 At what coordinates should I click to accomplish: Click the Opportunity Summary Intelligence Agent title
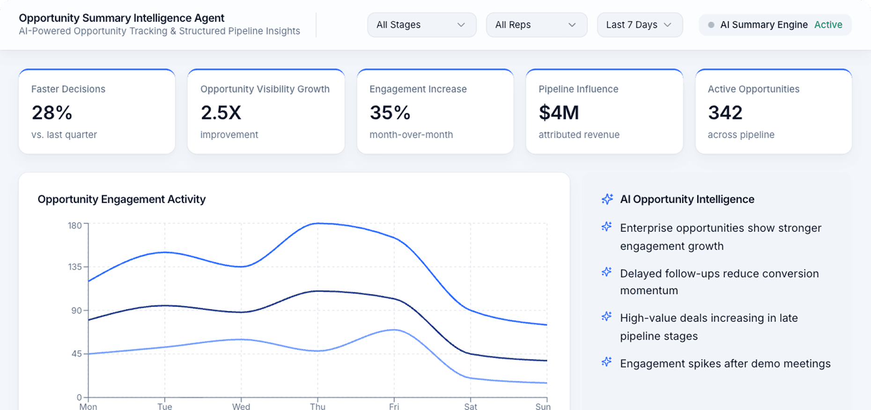(122, 18)
